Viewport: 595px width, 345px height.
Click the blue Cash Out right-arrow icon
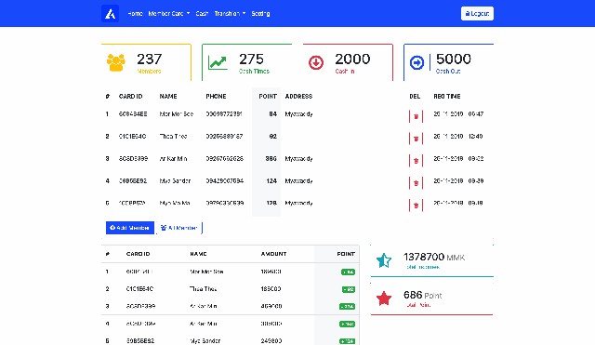point(416,62)
